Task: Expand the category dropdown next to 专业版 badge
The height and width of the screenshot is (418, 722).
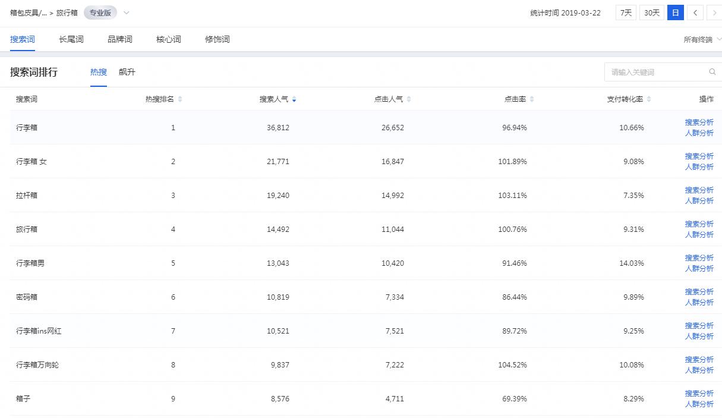Action: (x=126, y=12)
